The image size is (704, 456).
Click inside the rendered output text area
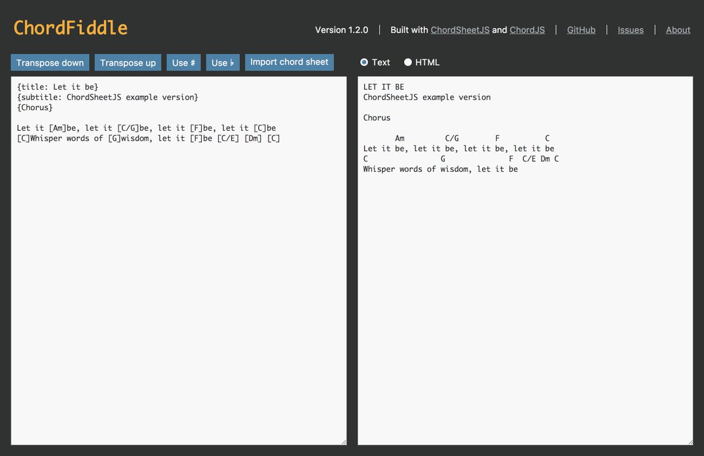(x=526, y=261)
